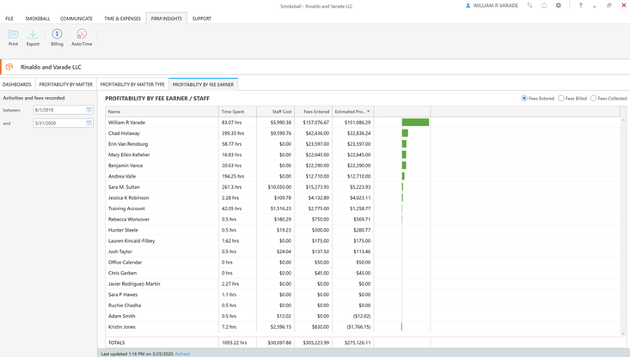Image resolution: width=630 pixels, height=357 pixels.
Task: Select the Lauren Kincaid-Filbey row
Action: [364, 240]
